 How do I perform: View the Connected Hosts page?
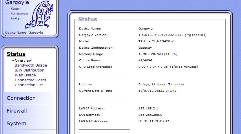(30, 80)
